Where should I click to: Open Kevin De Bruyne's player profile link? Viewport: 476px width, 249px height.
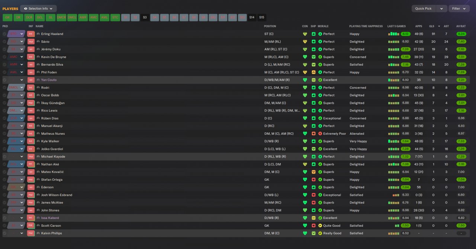pyautogui.click(x=54, y=57)
